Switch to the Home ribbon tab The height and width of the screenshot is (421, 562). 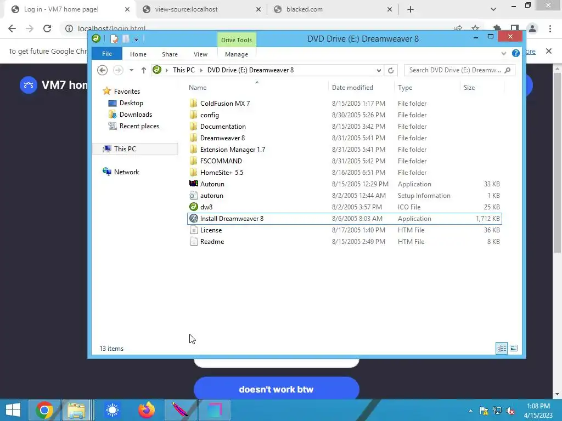point(138,54)
